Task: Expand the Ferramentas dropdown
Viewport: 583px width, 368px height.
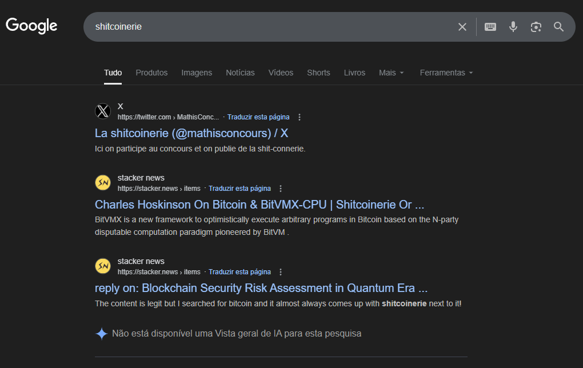Action: [x=446, y=73]
